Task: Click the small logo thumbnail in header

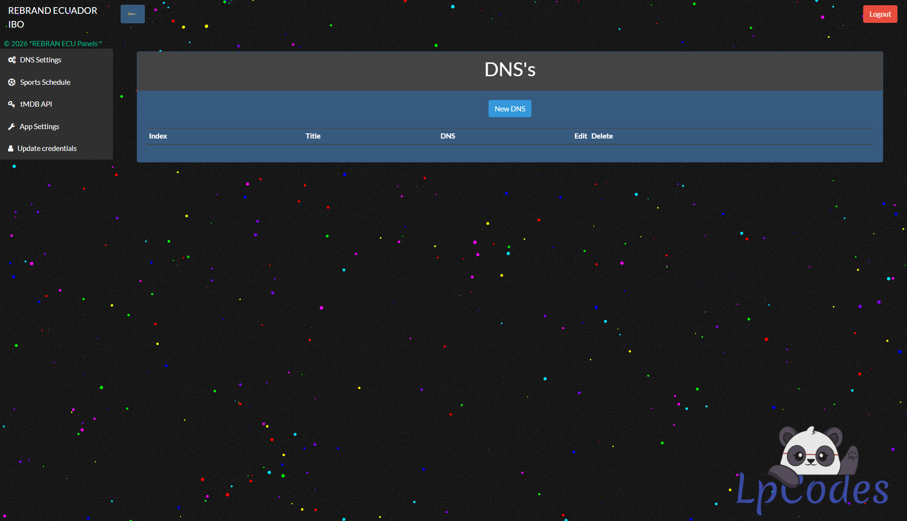Action: 132,14
